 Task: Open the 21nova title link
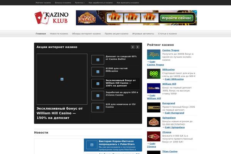coord(167,132)
